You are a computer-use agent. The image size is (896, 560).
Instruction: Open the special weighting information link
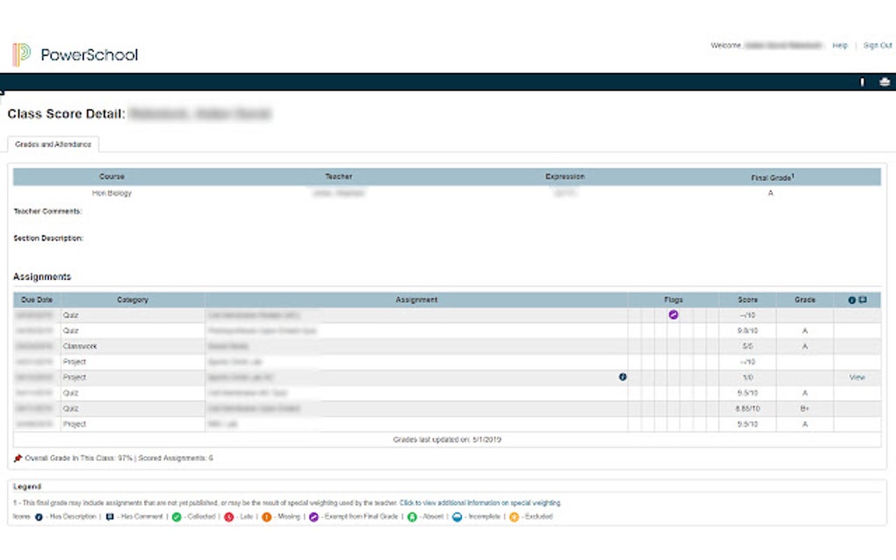point(479,503)
